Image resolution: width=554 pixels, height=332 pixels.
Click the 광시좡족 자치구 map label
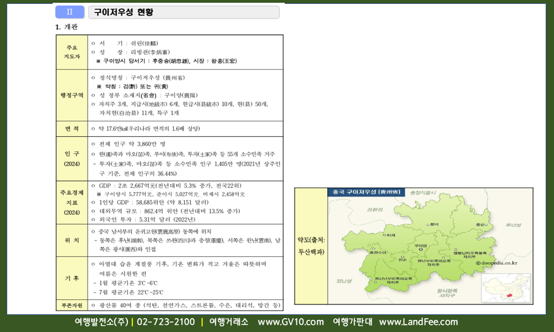(x=447, y=293)
